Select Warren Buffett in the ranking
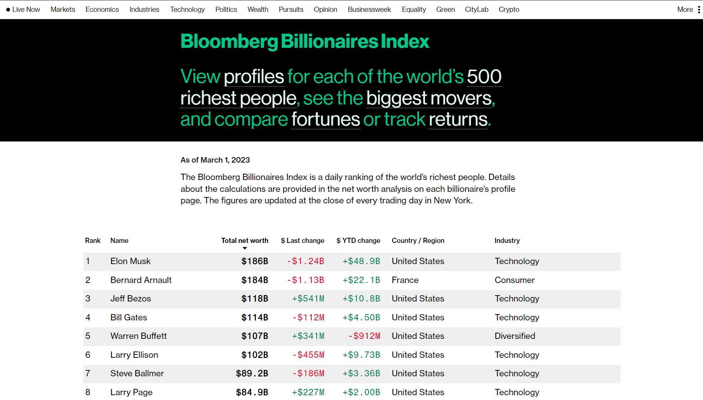This screenshot has height=400, width=703. [139, 336]
